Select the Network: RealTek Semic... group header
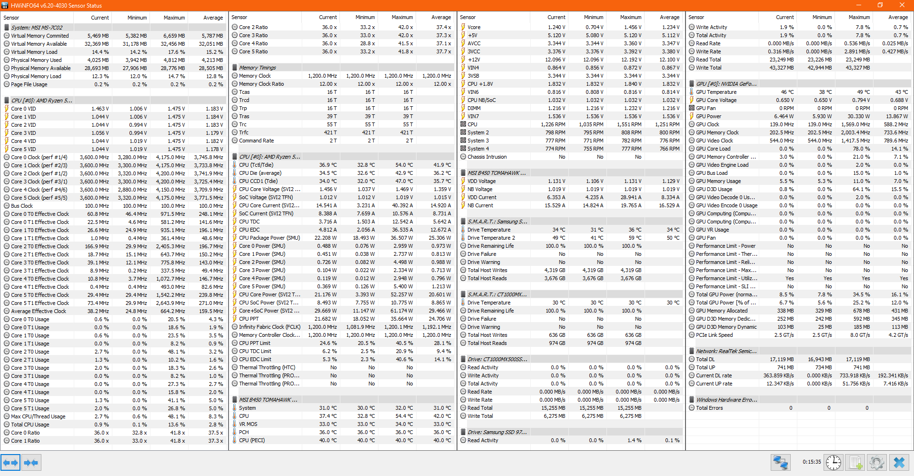 tap(799, 351)
